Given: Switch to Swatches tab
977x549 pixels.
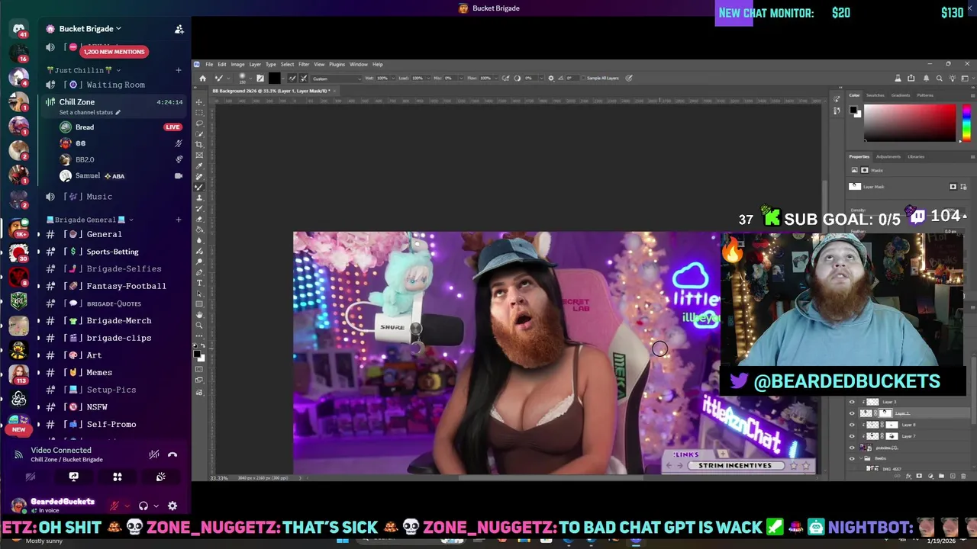Looking at the screenshot, I should (875, 95).
